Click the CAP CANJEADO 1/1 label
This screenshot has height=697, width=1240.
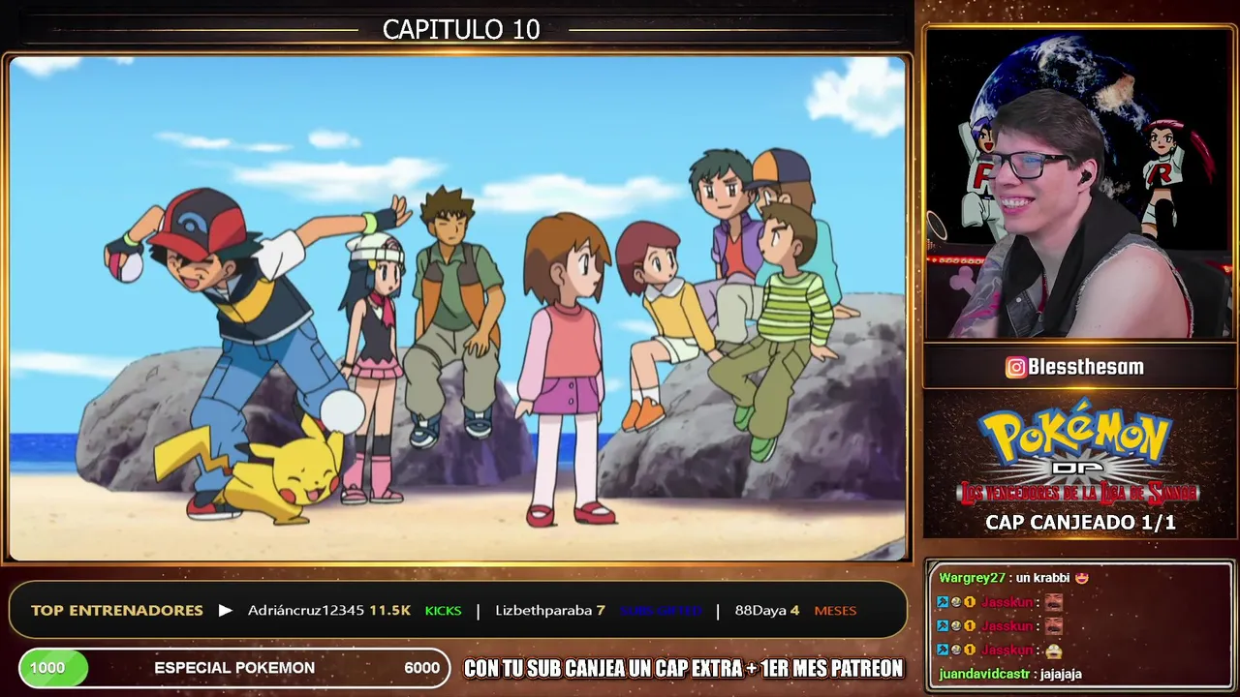tap(1080, 523)
